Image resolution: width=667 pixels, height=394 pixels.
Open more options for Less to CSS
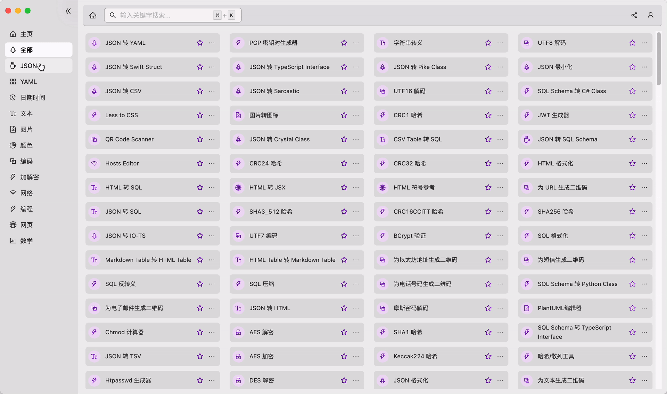212,115
